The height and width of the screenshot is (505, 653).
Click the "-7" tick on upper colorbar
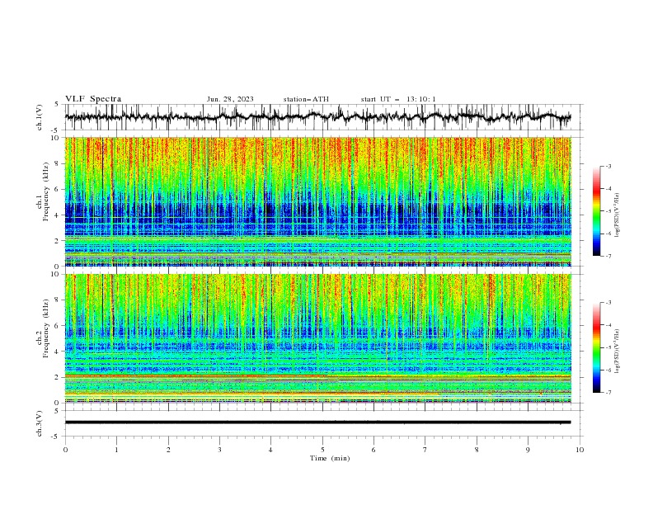[608, 256]
